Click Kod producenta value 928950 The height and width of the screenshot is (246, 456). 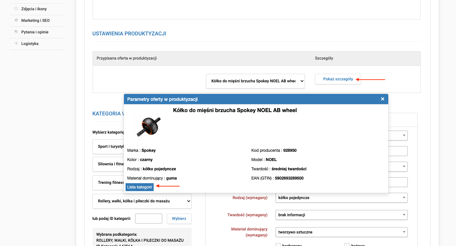pos(290,150)
